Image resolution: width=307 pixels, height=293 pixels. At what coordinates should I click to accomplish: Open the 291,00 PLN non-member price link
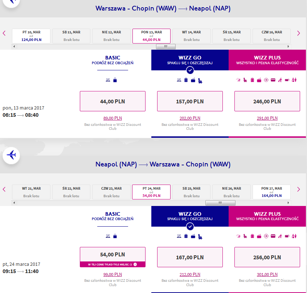(x=267, y=118)
